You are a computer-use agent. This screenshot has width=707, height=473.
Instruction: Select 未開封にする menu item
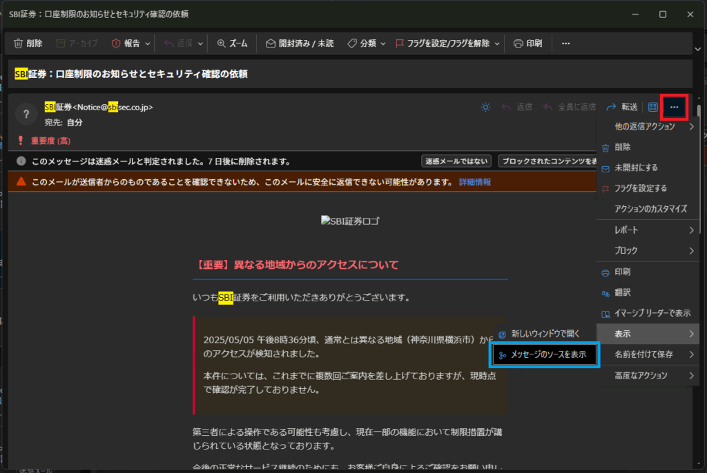(x=648, y=168)
